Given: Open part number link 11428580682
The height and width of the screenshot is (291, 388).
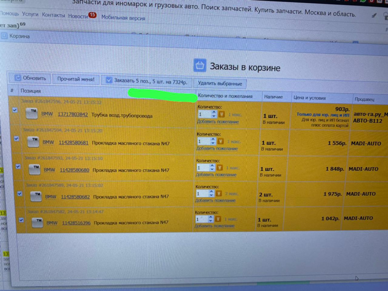Looking at the screenshot, I should click(x=75, y=197).
